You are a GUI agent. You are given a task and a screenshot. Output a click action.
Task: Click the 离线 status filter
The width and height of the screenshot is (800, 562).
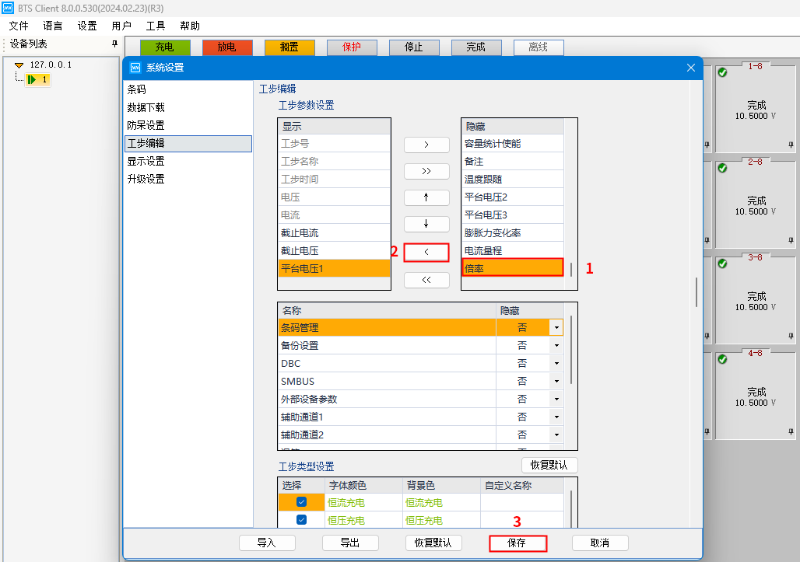[539, 47]
